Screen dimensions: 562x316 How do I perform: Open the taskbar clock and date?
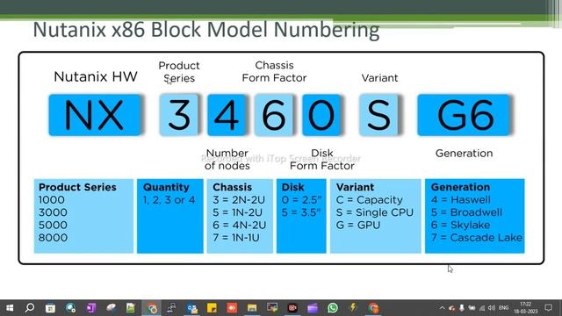tap(525, 308)
